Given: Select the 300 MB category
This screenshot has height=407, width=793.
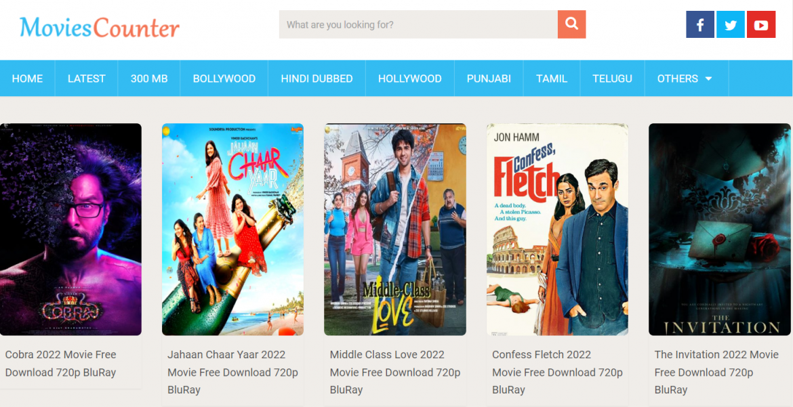Looking at the screenshot, I should click(x=149, y=79).
